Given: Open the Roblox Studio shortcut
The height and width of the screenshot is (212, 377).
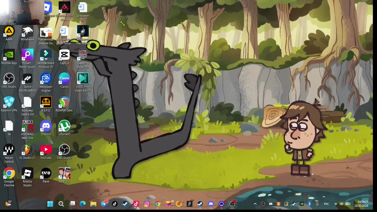Looking at the screenshot, I should (27, 178).
